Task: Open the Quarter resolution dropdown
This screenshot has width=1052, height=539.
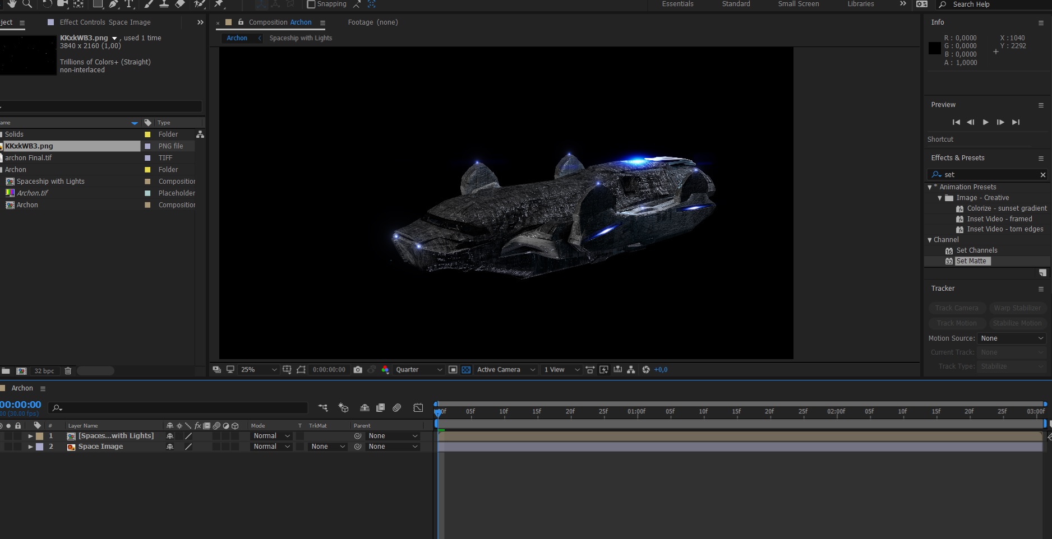Action: [x=419, y=370]
